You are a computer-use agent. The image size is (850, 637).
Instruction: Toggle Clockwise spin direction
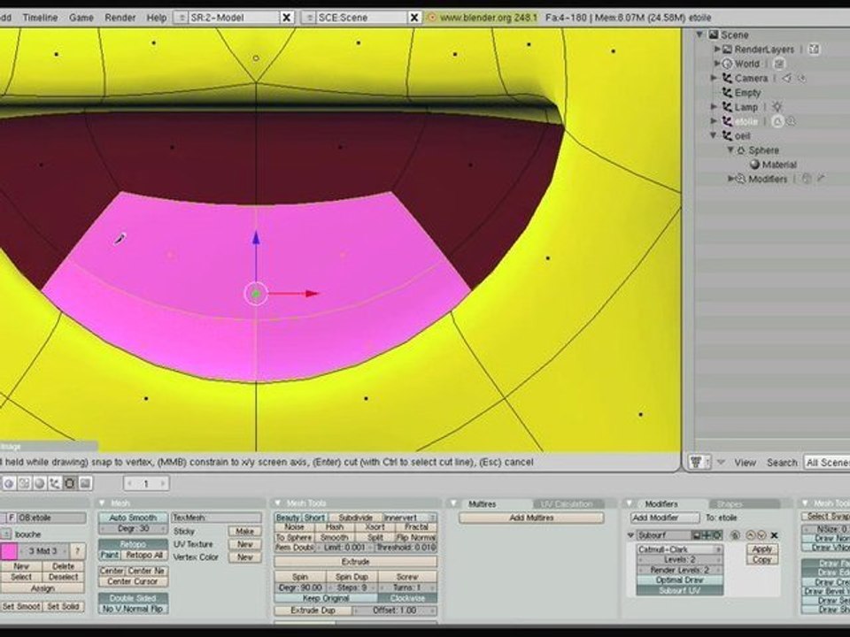[x=407, y=598]
